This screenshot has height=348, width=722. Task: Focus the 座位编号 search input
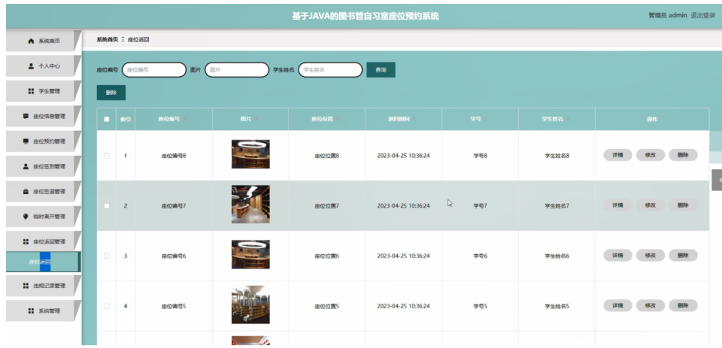(154, 70)
